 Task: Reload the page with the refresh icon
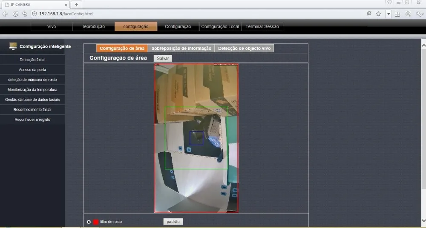tap(15, 14)
